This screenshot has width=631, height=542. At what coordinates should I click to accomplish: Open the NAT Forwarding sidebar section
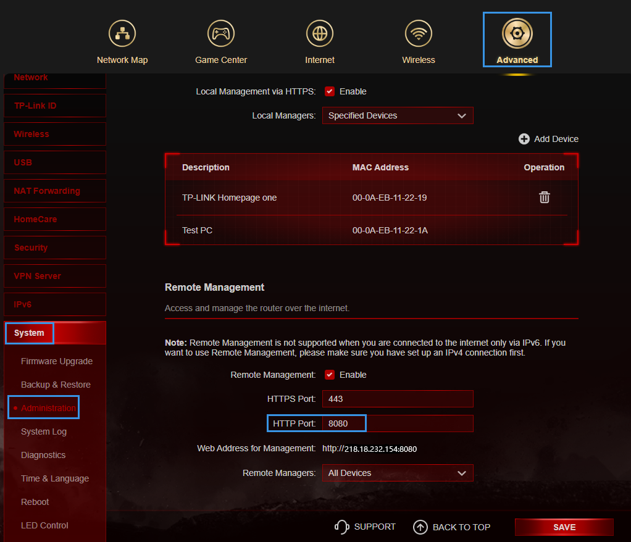[x=55, y=191]
